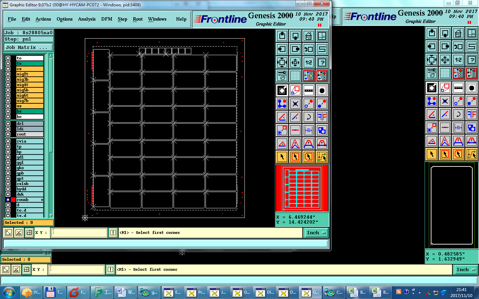Open the Analysis menu

click(87, 19)
